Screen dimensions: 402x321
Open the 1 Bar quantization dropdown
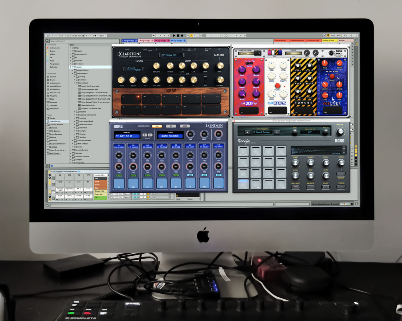[103, 36]
